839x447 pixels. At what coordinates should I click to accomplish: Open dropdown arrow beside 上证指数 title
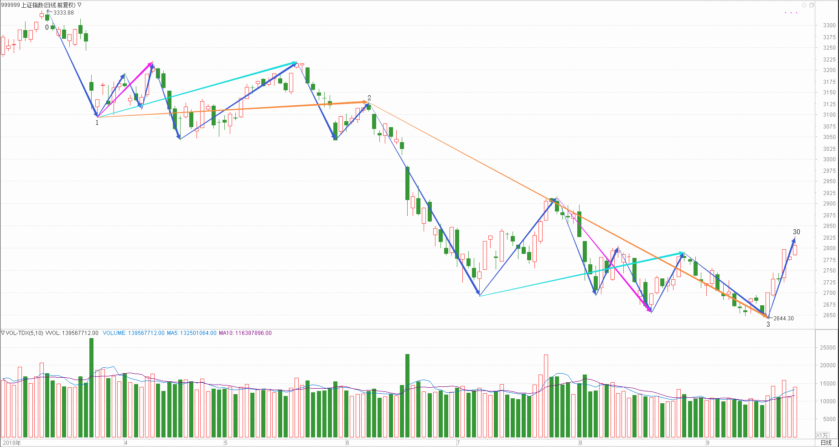pyautogui.click(x=79, y=5)
